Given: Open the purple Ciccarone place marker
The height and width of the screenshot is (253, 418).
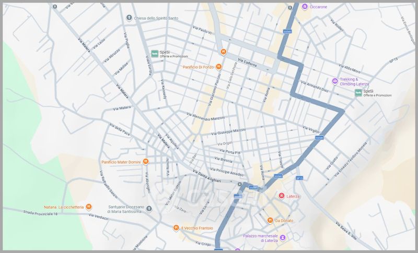Looking at the screenshot, I should click(x=304, y=7).
